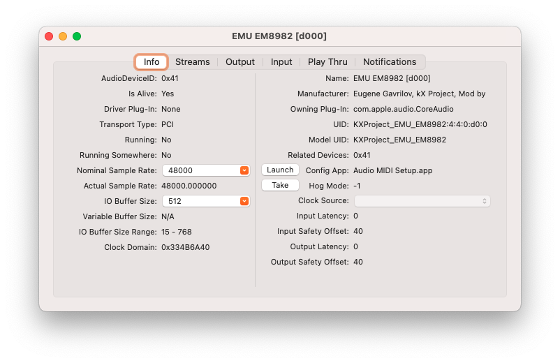Open the Clock Source popup menu

point(422,201)
